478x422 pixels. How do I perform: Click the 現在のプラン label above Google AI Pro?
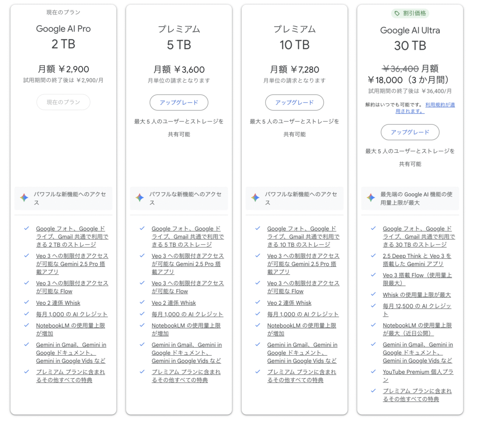pos(63,12)
